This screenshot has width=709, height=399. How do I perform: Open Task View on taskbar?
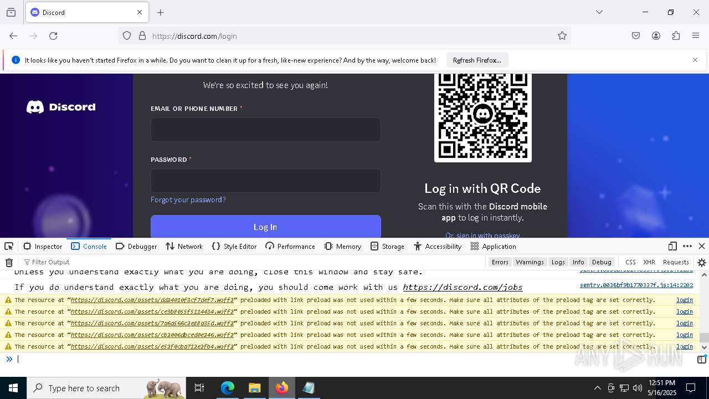[199, 388]
